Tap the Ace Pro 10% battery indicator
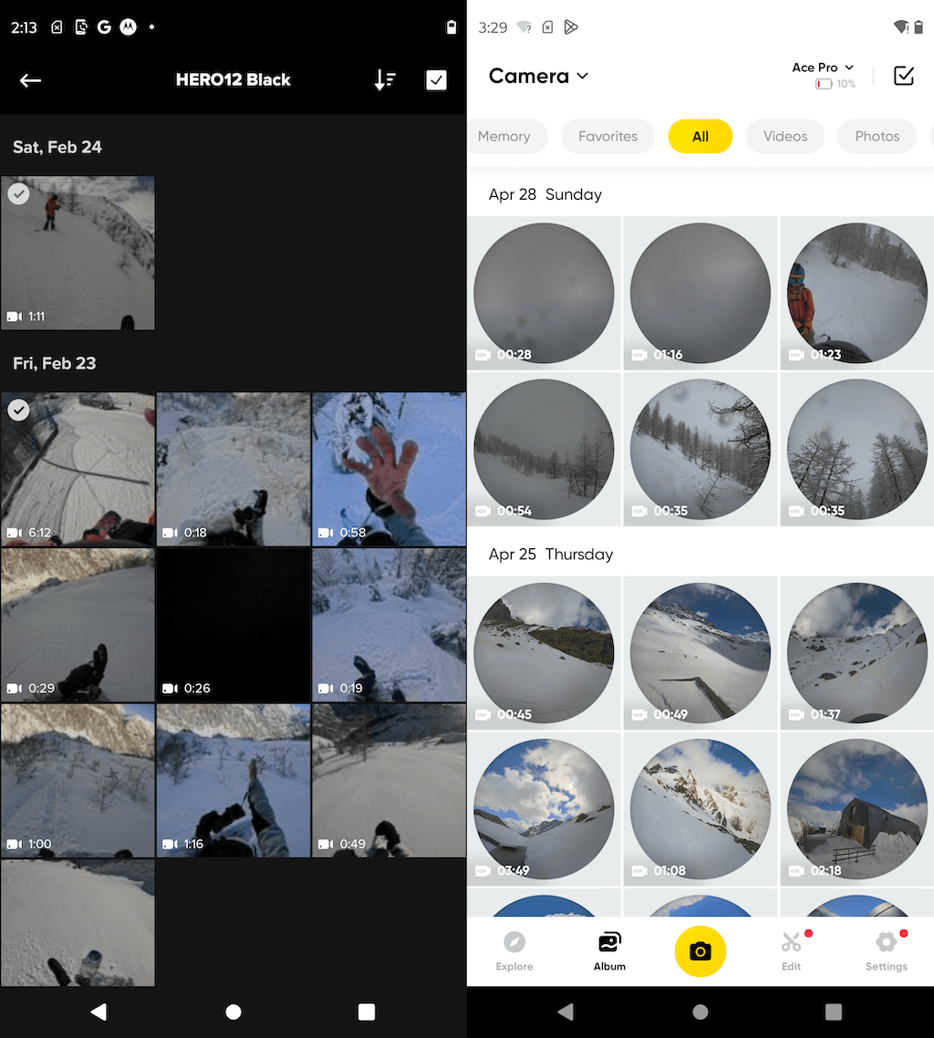The width and height of the screenshot is (934, 1038). click(835, 84)
